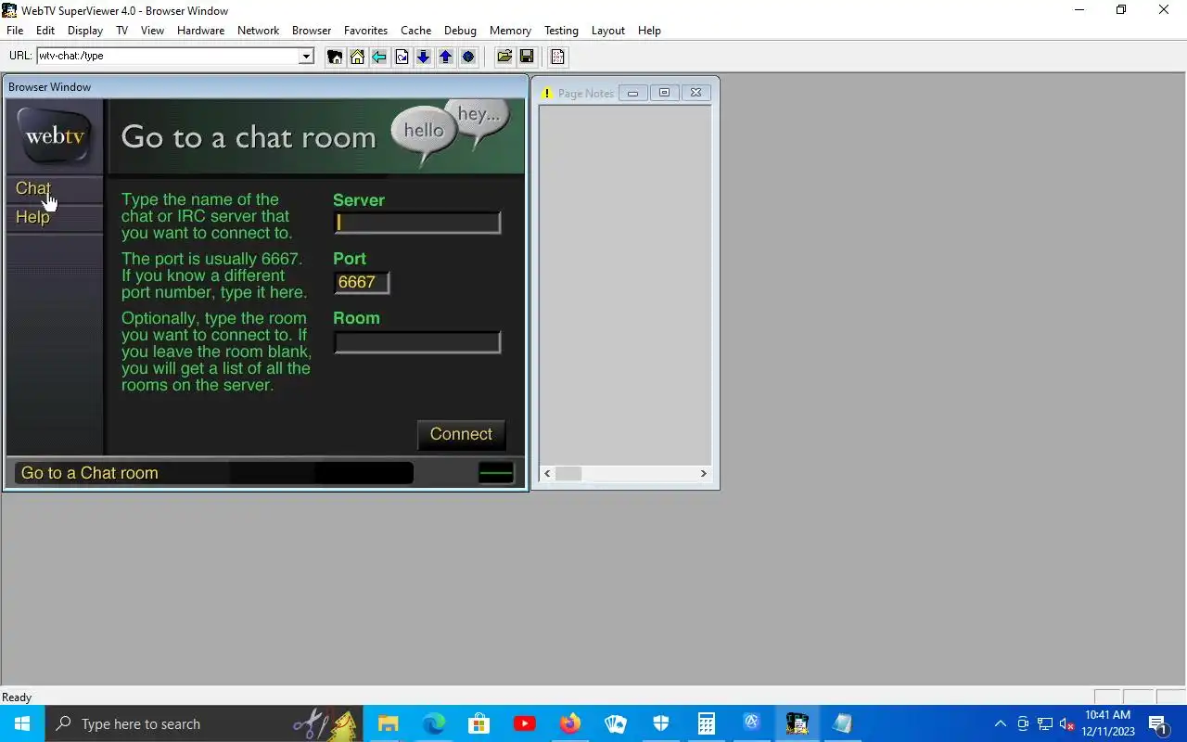Screen dimensions: 1187x742
Task: Show hidden system tray icons chevron
Action: [x=1000, y=724]
